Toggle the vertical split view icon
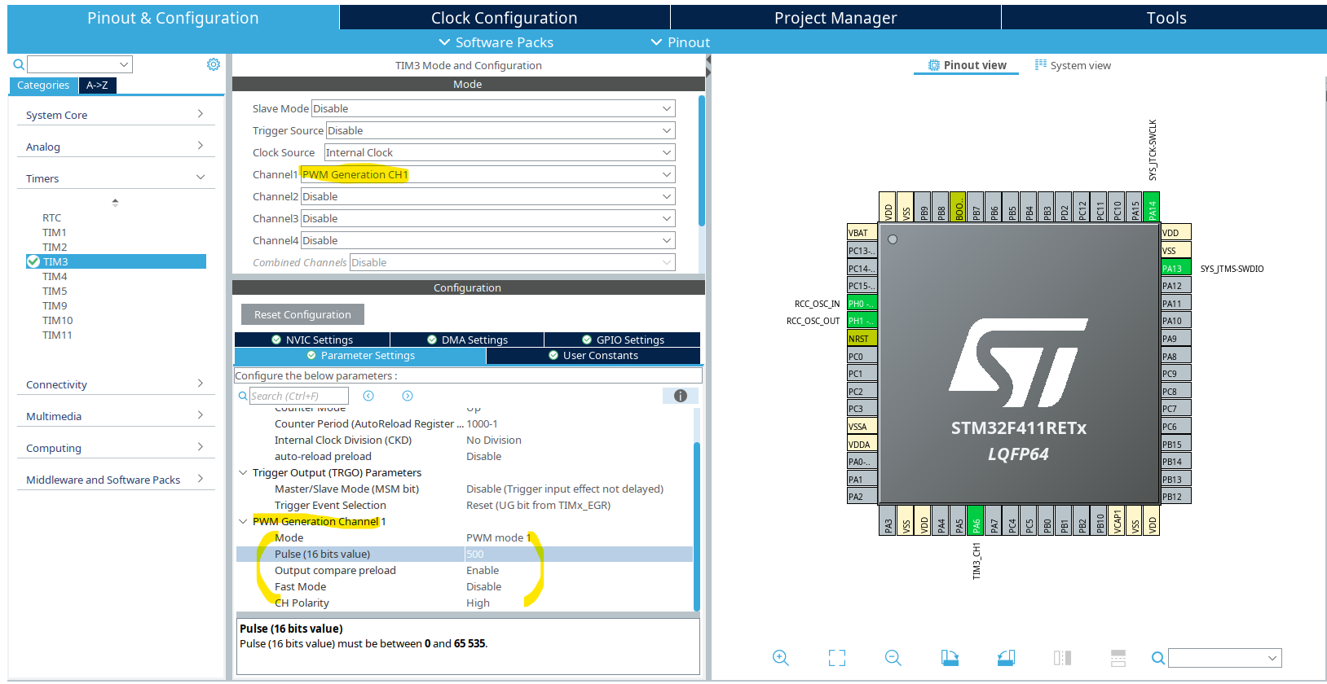 [x=1062, y=658]
